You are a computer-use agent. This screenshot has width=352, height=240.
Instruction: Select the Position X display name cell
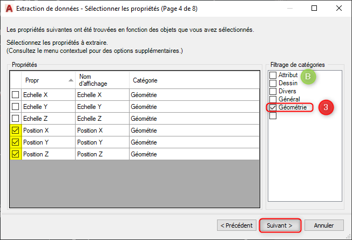(x=101, y=131)
